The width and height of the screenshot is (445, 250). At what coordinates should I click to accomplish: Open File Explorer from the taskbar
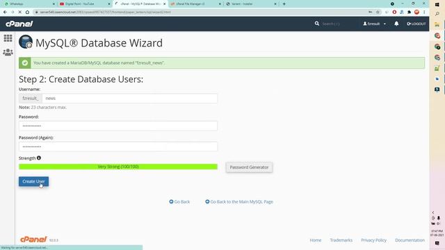[437, 25]
